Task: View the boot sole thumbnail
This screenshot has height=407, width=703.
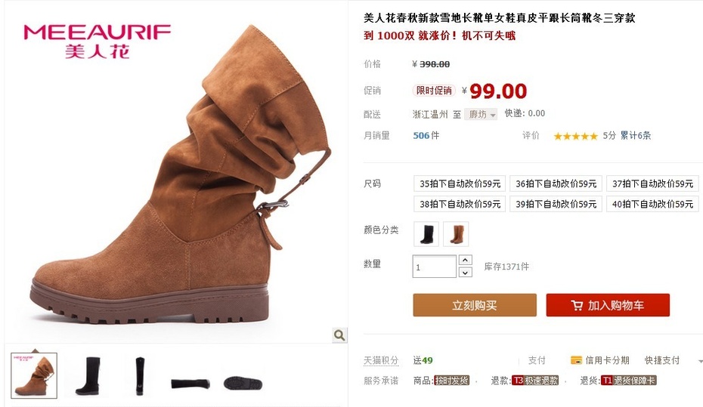Action: click(243, 383)
